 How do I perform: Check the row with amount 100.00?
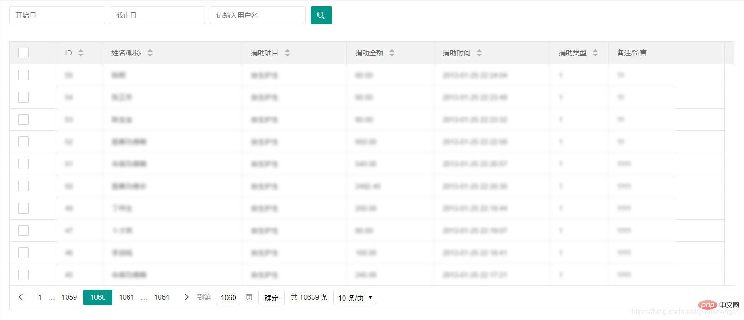pos(24,253)
